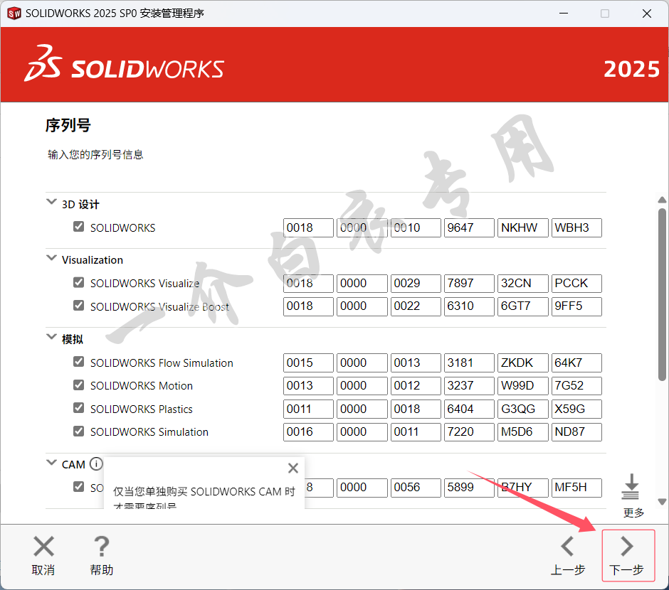The width and height of the screenshot is (669, 590).
Task: Toggle SOLIDWORKS Visualize checkbox
Action: point(78,282)
